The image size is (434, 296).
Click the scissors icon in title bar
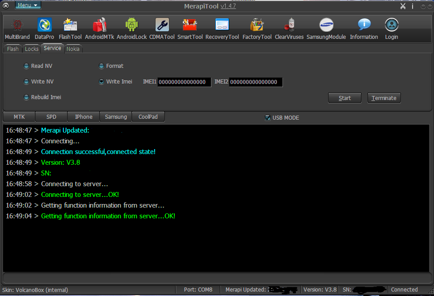(403, 6)
